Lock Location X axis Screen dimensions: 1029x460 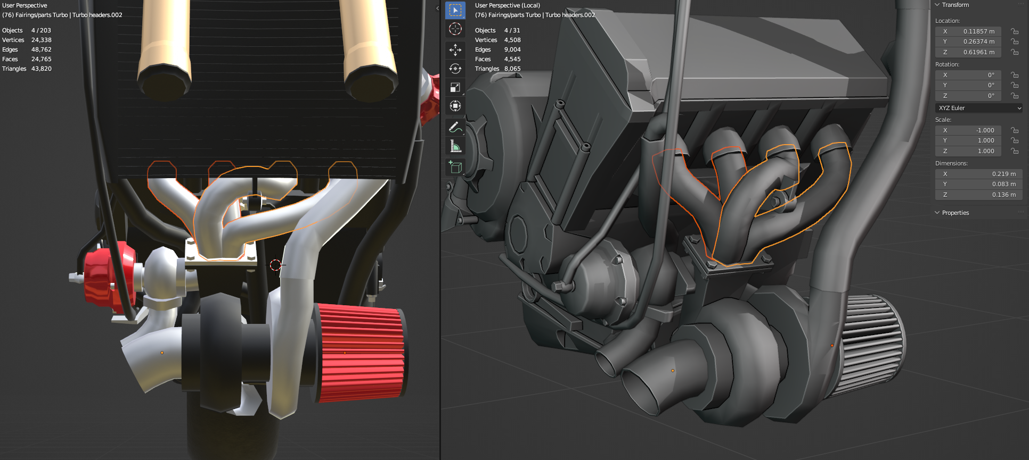tap(1015, 31)
